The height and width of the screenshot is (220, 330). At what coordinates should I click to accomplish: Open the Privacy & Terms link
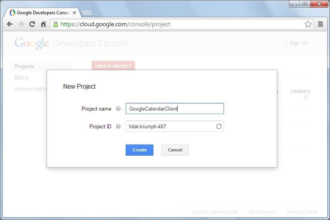(x=302, y=212)
